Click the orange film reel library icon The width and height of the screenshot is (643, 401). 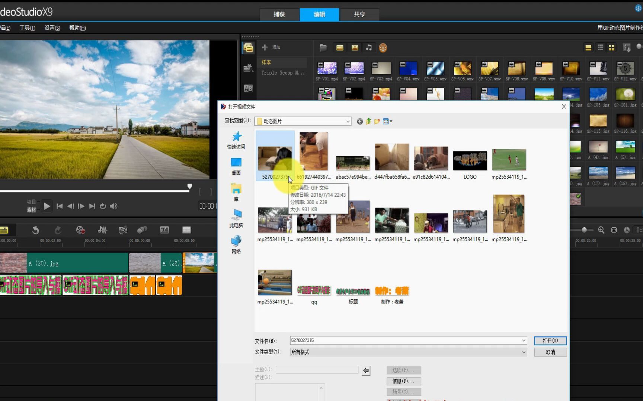[x=383, y=48]
